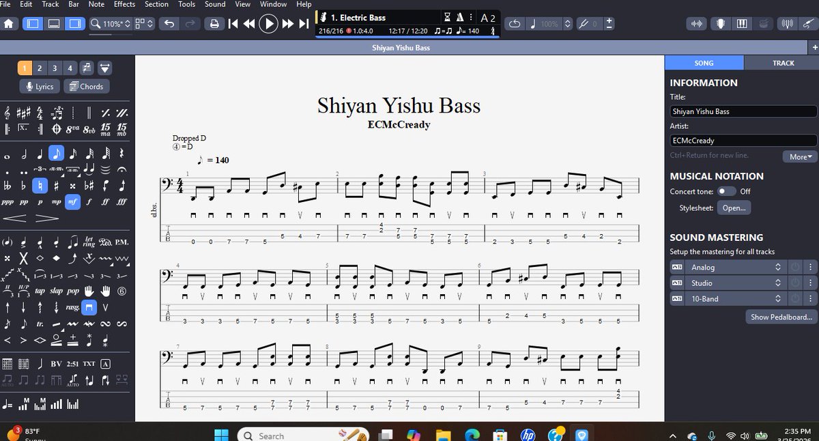Click the tuning fork transpose icon
Viewport: 819px width, 441px height.
[x=585, y=24]
